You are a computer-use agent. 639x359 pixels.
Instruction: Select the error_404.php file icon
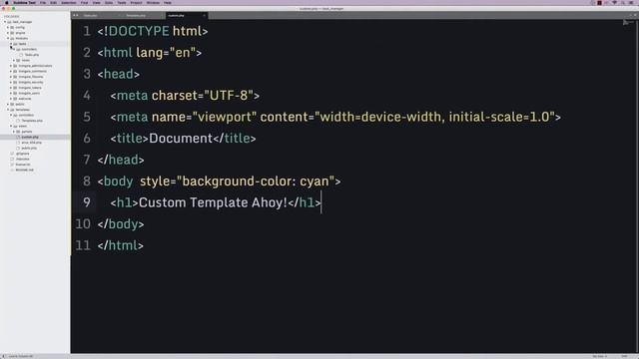coord(18,143)
